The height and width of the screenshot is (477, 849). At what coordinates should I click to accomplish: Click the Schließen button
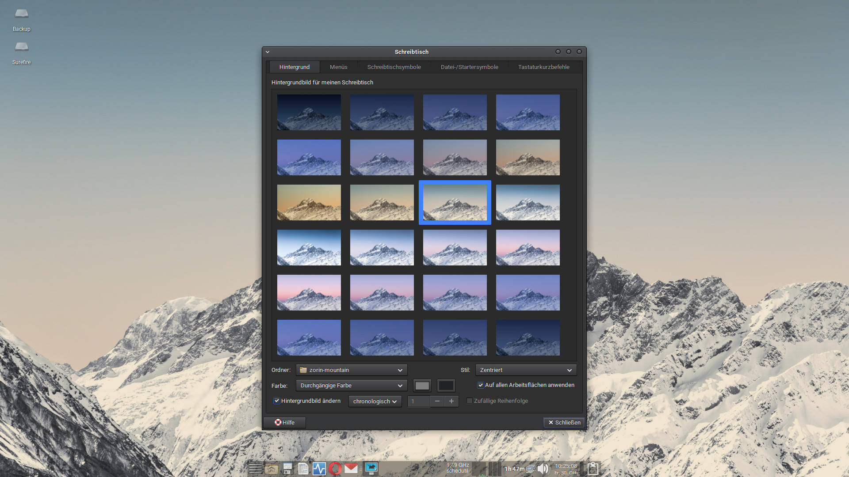tap(564, 422)
